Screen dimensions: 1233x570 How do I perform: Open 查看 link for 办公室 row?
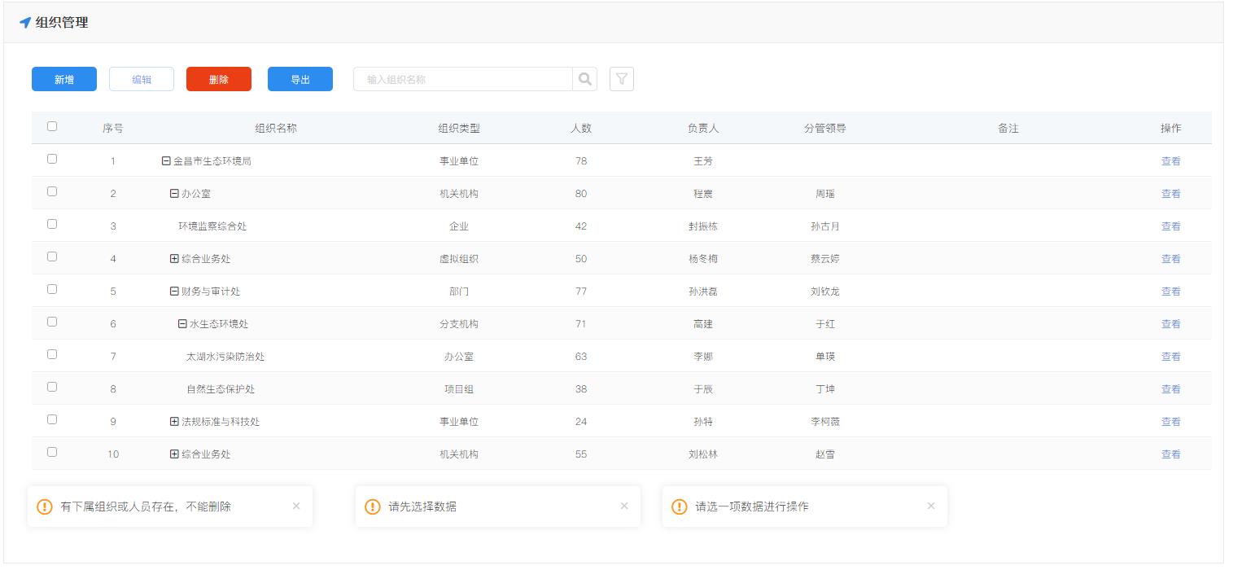click(x=1171, y=194)
